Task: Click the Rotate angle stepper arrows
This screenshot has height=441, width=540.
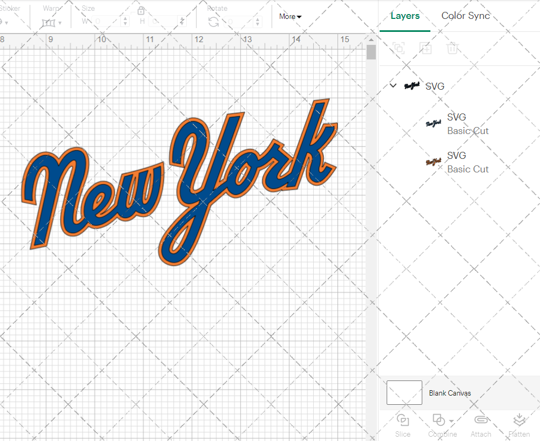Action: [258, 22]
